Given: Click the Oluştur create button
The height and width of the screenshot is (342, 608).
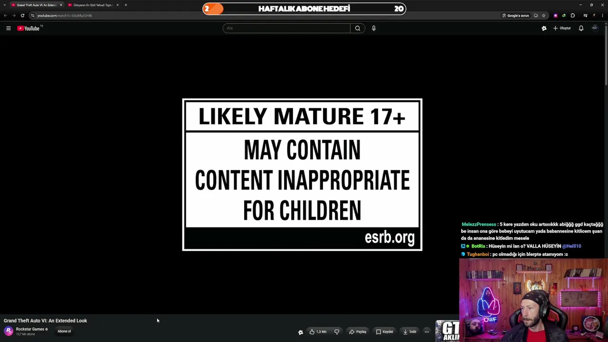Looking at the screenshot, I should (x=562, y=28).
